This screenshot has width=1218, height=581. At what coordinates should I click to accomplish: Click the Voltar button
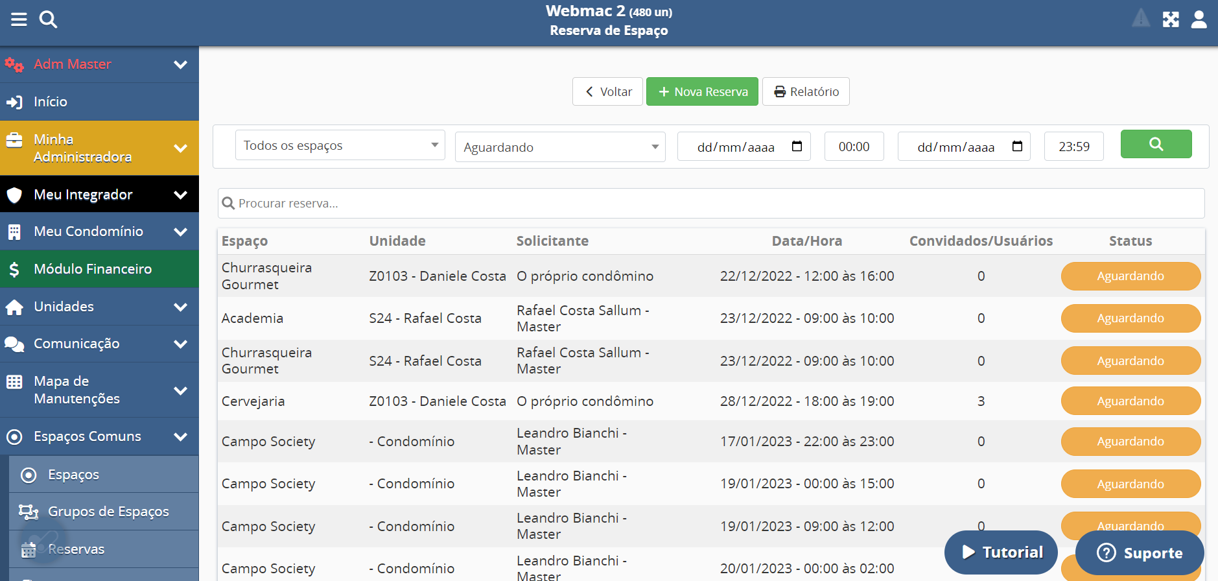pos(607,92)
